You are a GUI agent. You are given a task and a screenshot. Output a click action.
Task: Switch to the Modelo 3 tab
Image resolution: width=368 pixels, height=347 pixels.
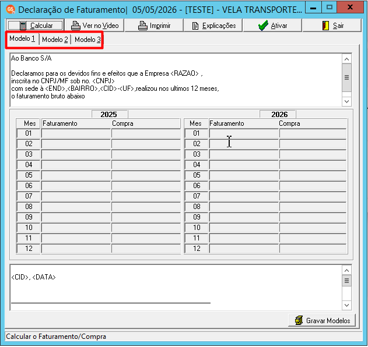click(87, 40)
